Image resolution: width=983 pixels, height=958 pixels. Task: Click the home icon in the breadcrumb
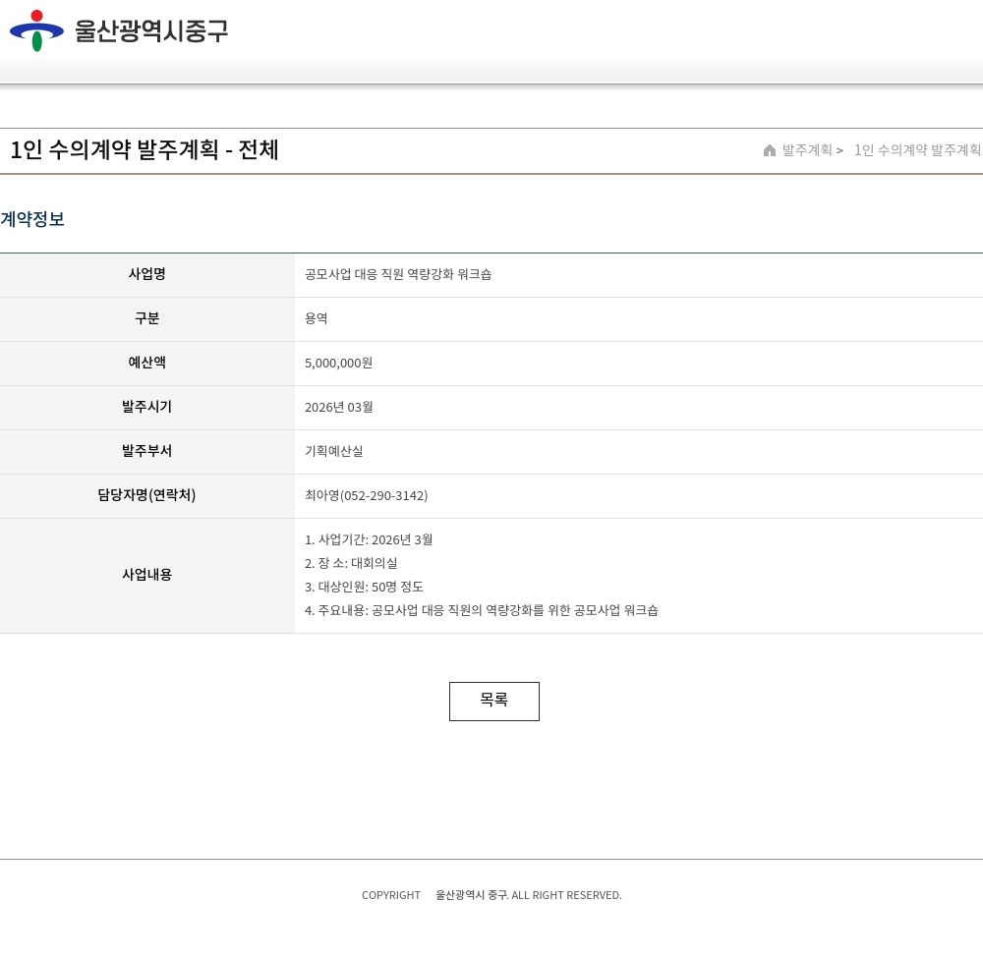[x=770, y=150]
